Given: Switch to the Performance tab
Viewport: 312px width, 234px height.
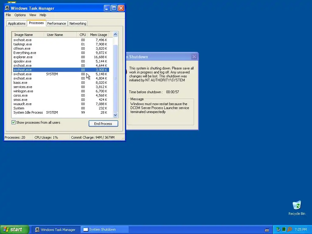Looking at the screenshot, I should pos(56,23).
